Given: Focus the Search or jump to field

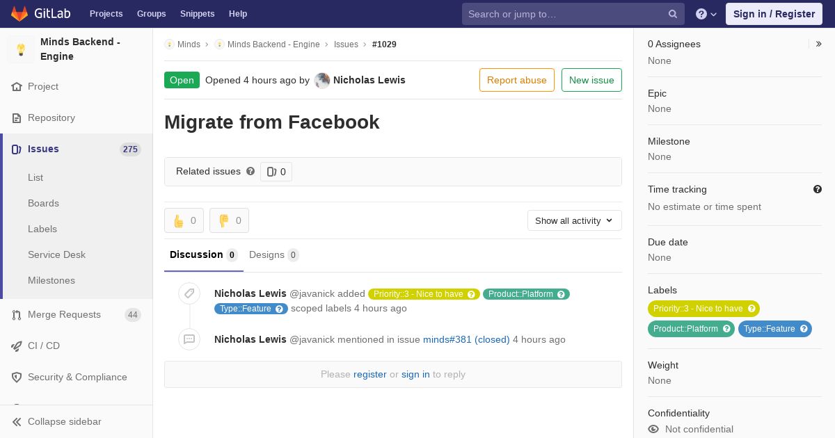Looking at the screenshot, I should (564, 14).
